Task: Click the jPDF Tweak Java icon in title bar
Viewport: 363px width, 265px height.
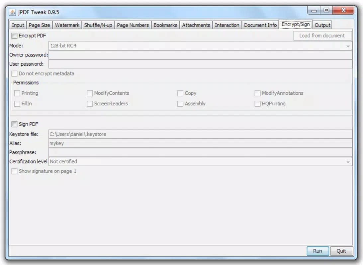Action: point(12,12)
